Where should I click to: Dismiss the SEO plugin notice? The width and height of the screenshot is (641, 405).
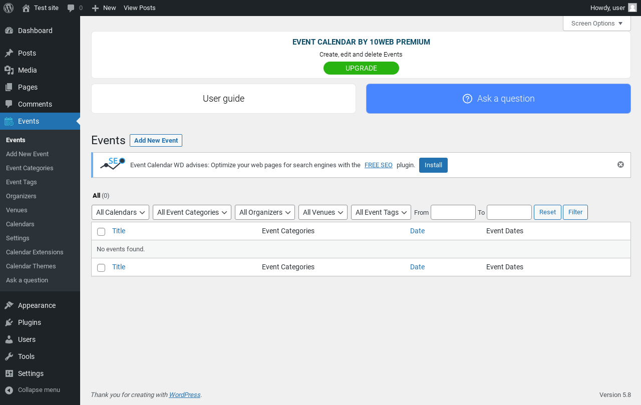point(620,165)
